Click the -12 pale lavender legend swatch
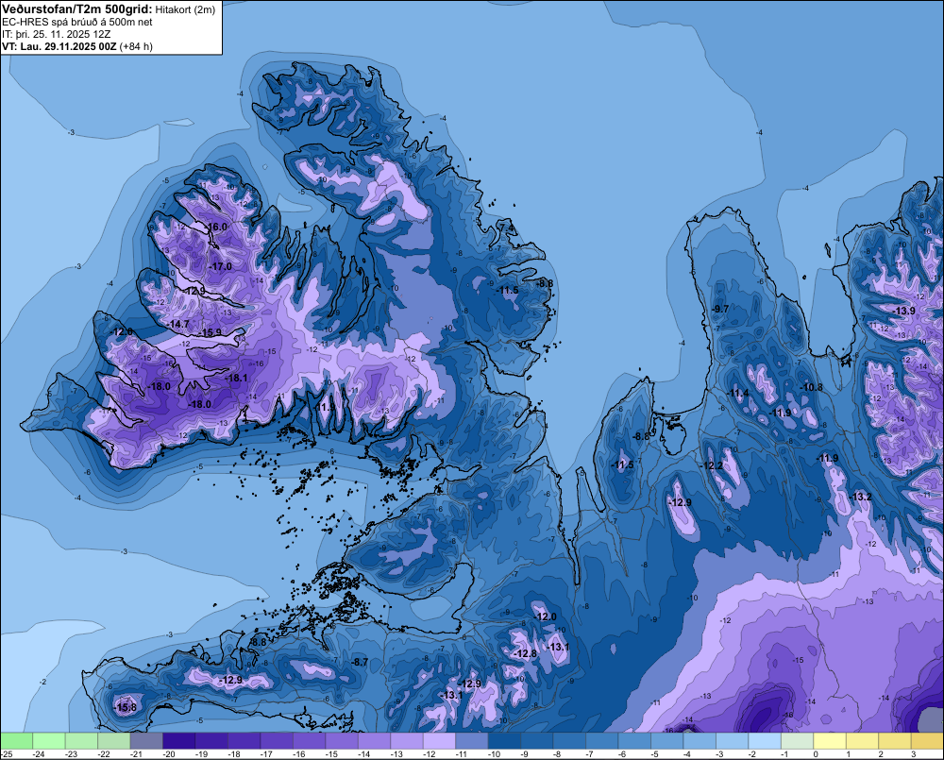This screenshot has height=760, width=944. tap(439, 740)
